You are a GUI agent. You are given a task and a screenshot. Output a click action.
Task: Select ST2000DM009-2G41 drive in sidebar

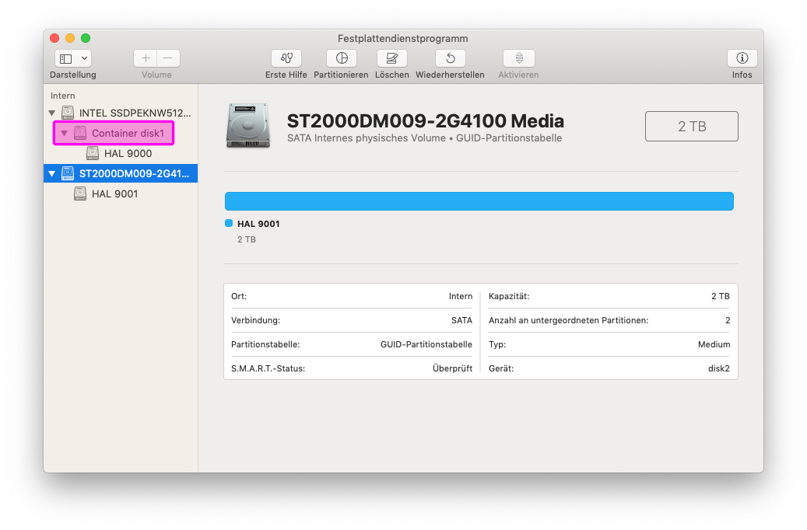coord(121,174)
